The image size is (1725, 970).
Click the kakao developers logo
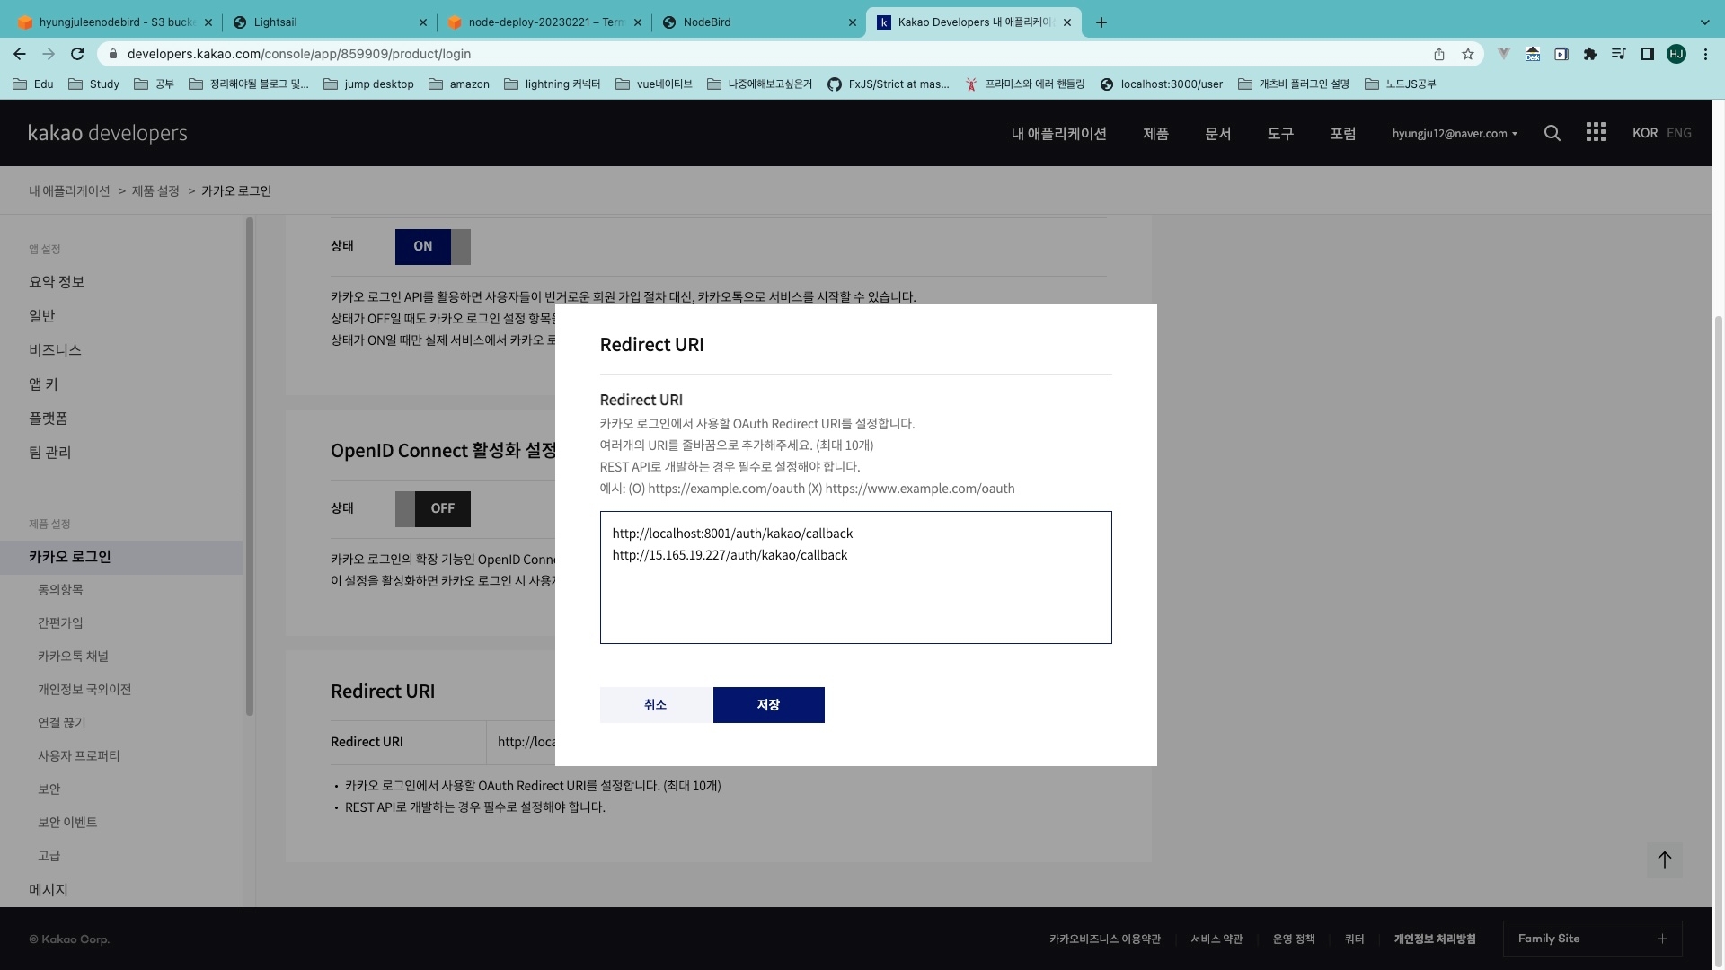tap(108, 133)
